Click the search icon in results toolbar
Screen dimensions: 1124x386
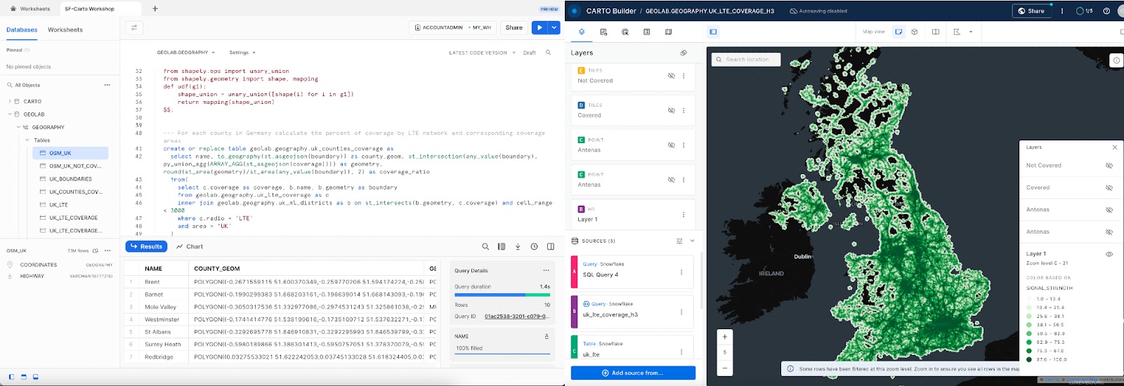point(485,246)
